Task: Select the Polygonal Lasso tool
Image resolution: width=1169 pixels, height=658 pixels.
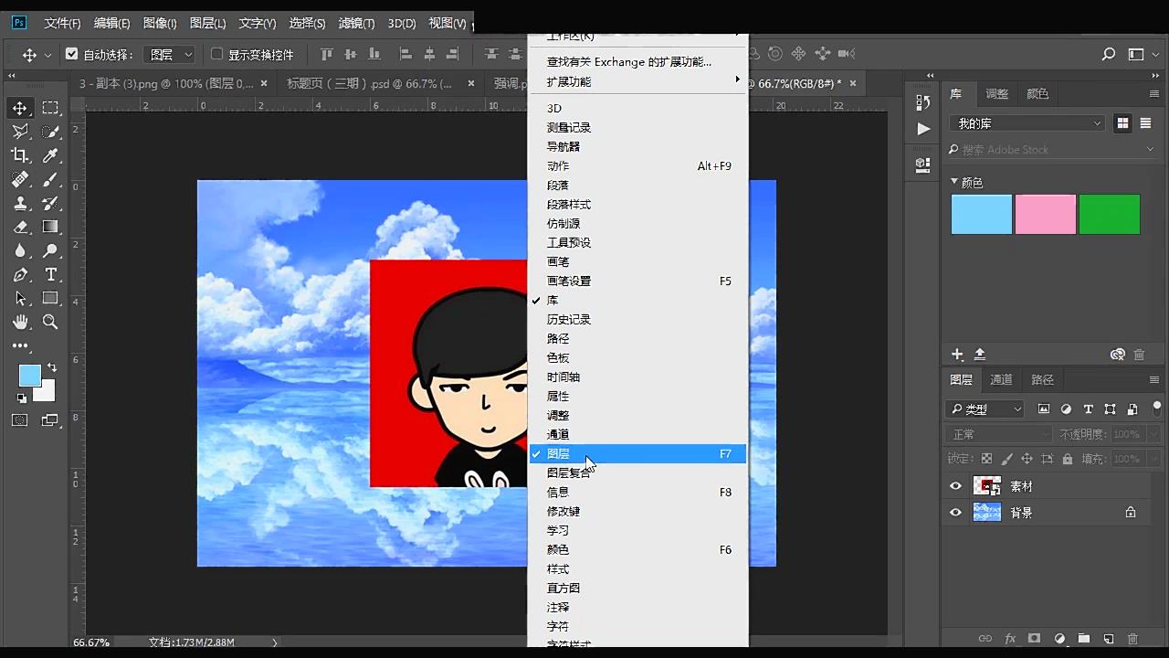Action: tap(20, 132)
